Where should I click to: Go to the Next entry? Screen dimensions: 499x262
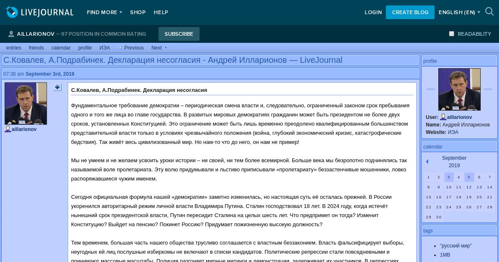tap(156, 48)
